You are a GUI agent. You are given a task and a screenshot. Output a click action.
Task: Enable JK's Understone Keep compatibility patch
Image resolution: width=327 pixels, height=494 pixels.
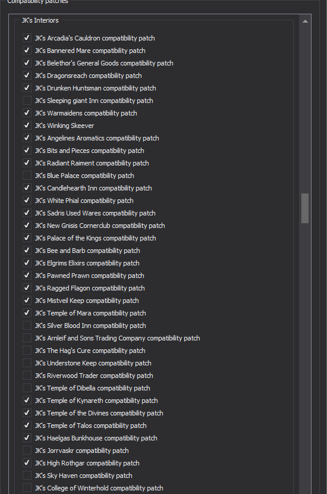(x=27, y=363)
